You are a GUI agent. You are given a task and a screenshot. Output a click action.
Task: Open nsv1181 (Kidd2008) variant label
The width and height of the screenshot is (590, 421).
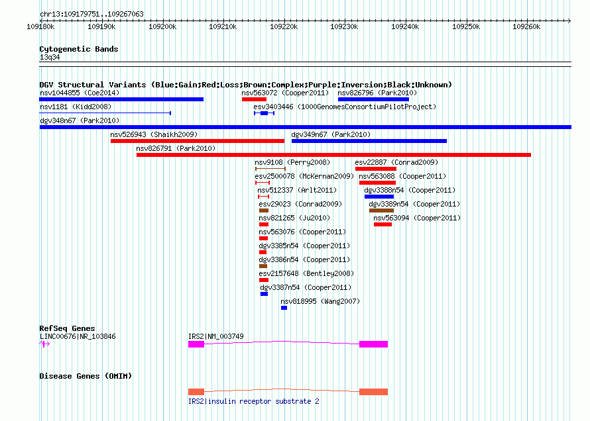pyautogui.click(x=76, y=107)
